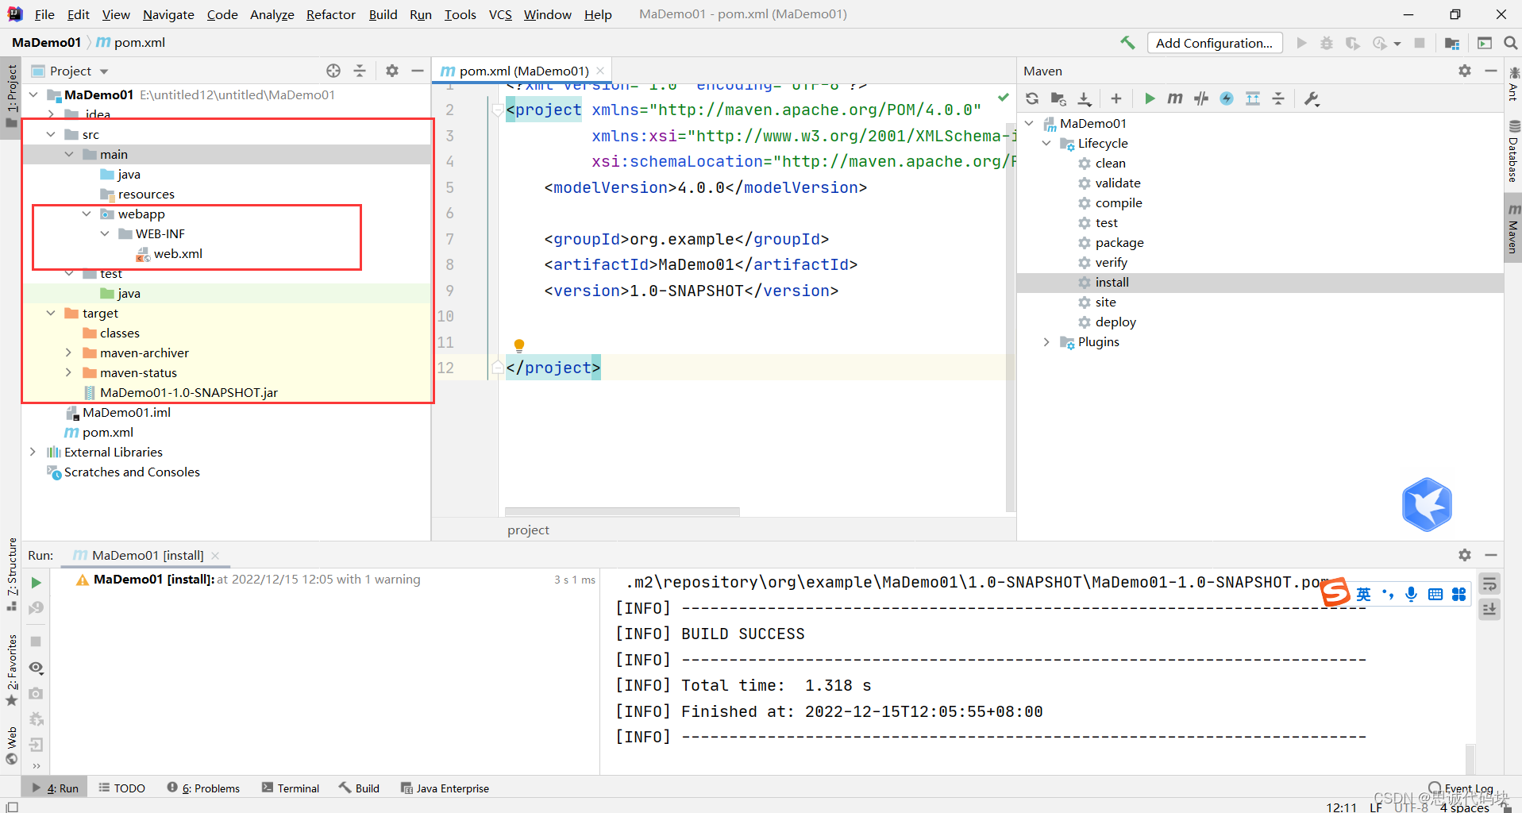Toggle the Sogou microphone voice input
The image size is (1522, 813).
coord(1411,594)
